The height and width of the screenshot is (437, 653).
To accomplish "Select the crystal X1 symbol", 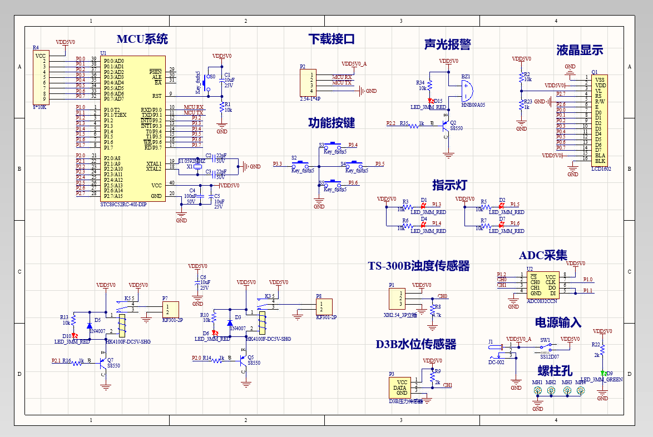I will pos(198,166).
